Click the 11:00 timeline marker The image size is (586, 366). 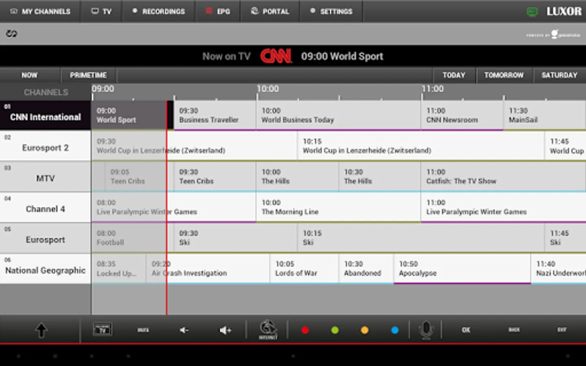coord(433,89)
